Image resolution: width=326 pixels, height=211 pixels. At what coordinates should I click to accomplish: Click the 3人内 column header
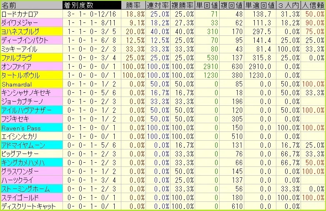pyautogui.click(x=288, y=5)
